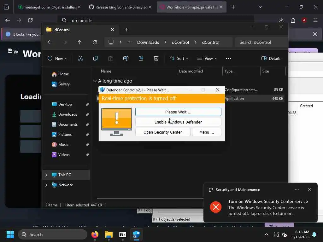Sort by Date modified column header
The height and width of the screenshot is (242, 323).
[x=199, y=71]
